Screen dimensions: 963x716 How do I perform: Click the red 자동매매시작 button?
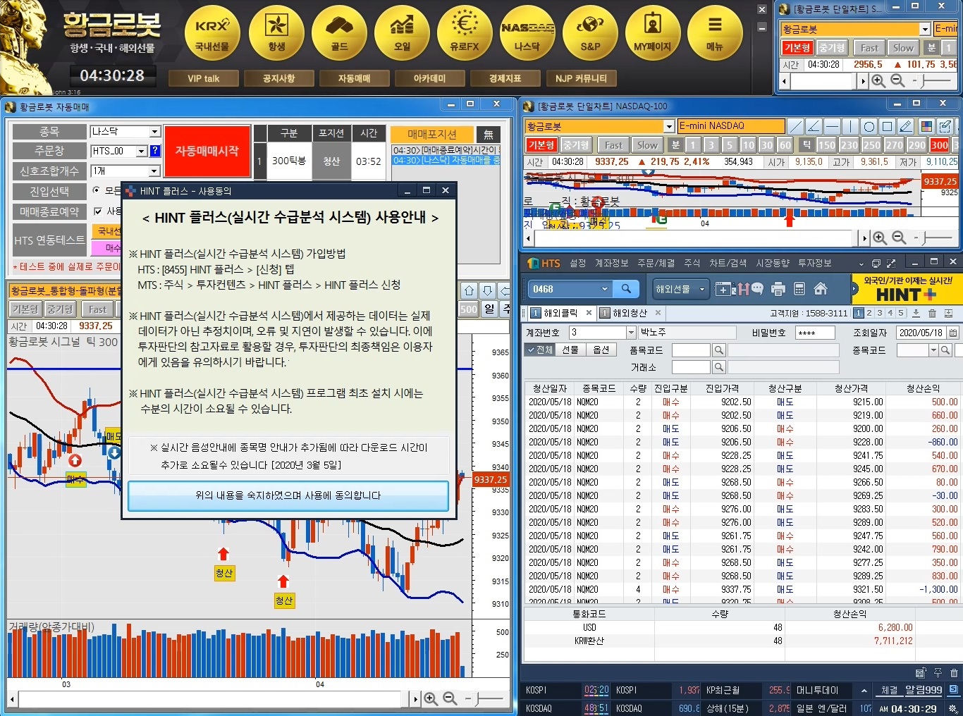[x=207, y=151]
